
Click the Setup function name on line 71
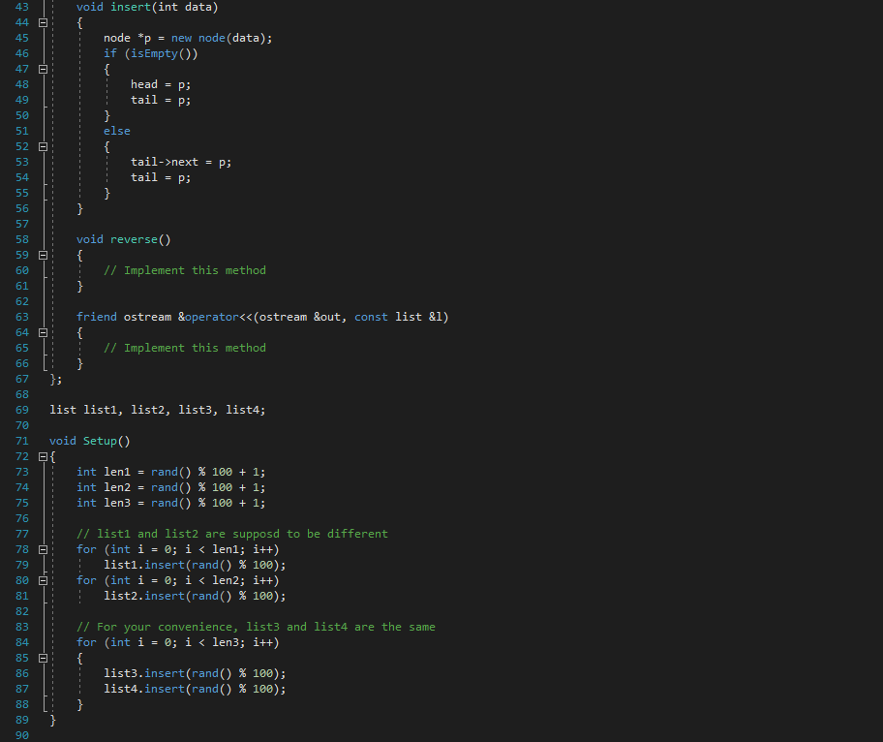(x=101, y=441)
